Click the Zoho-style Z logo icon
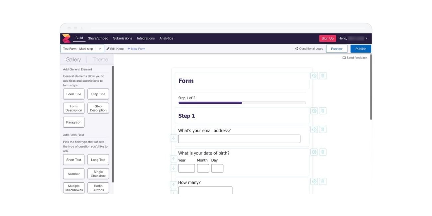Viewport: 432px width, 216px height. coord(66,38)
